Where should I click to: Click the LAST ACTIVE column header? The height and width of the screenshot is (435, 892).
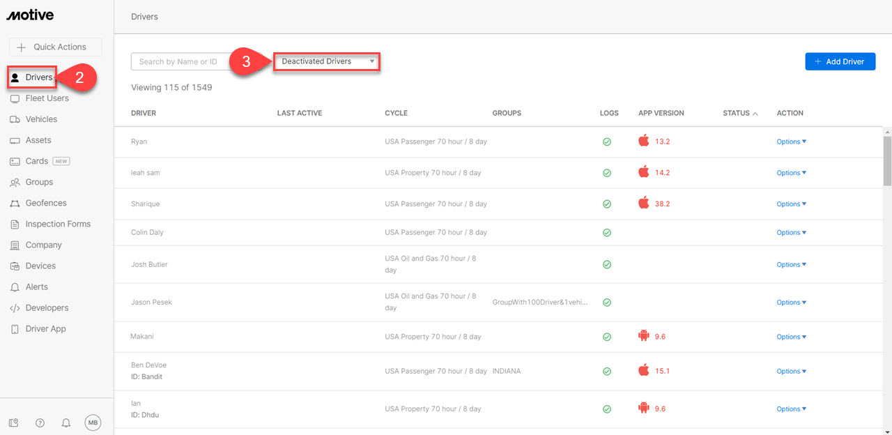pos(300,113)
